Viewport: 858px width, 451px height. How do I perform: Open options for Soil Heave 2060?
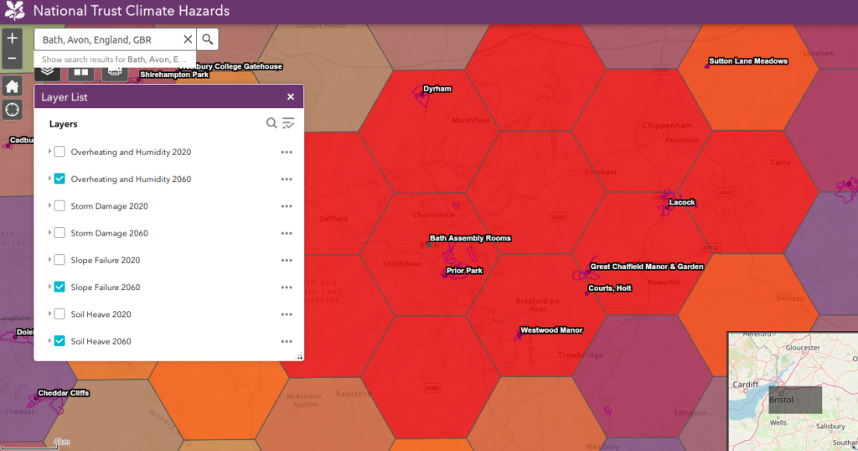point(287,341)
